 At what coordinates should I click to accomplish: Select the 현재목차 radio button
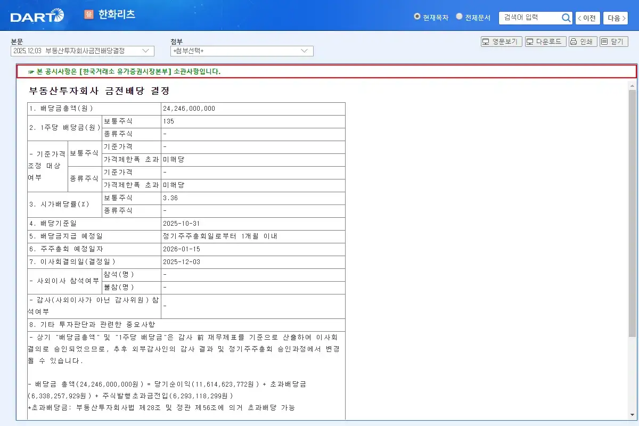[x=417, y=17]
